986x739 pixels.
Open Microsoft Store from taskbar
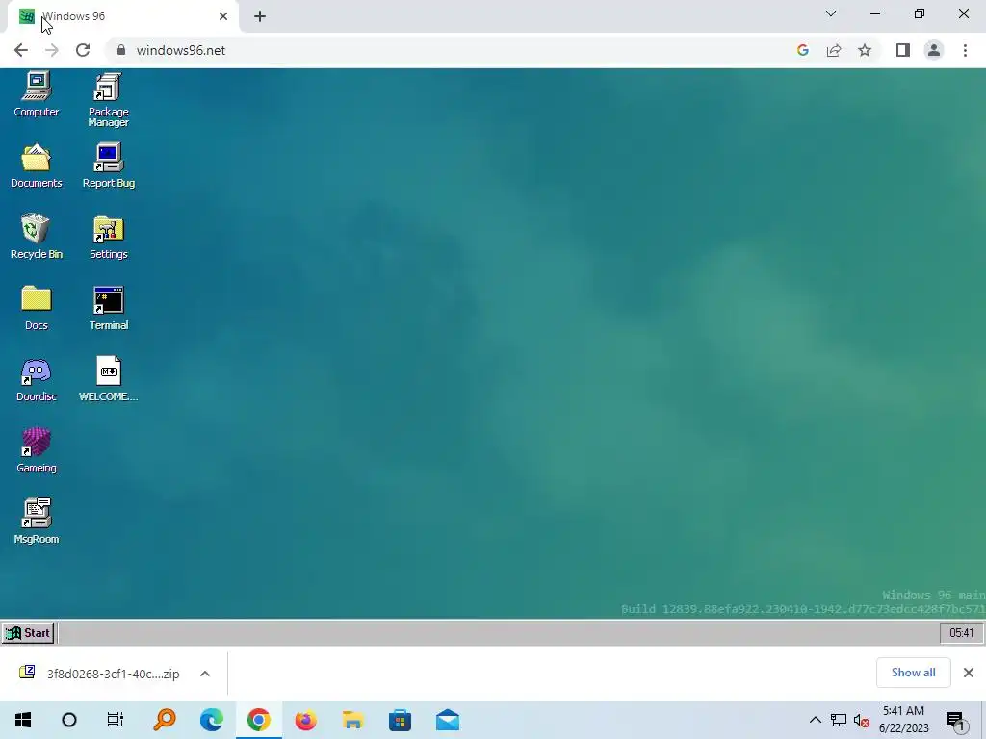click(400, 720)
